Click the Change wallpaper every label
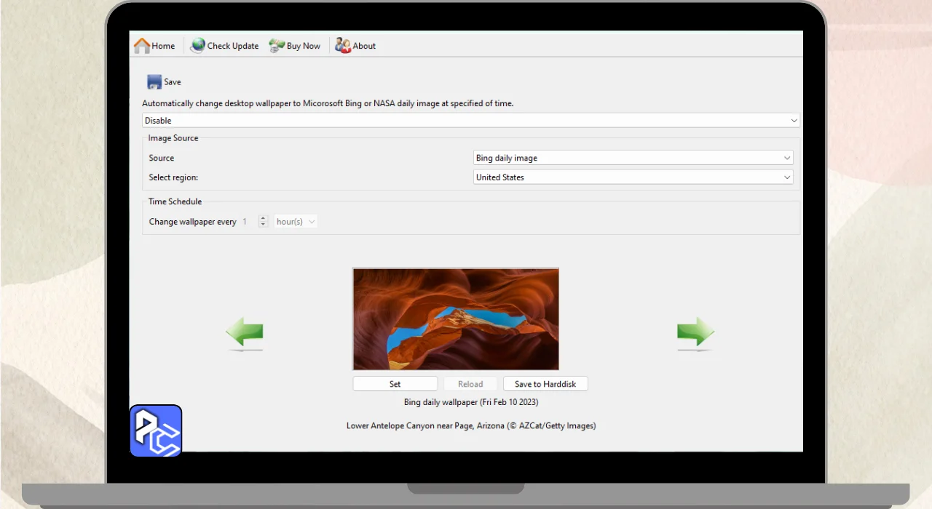 tap(193, 222)
